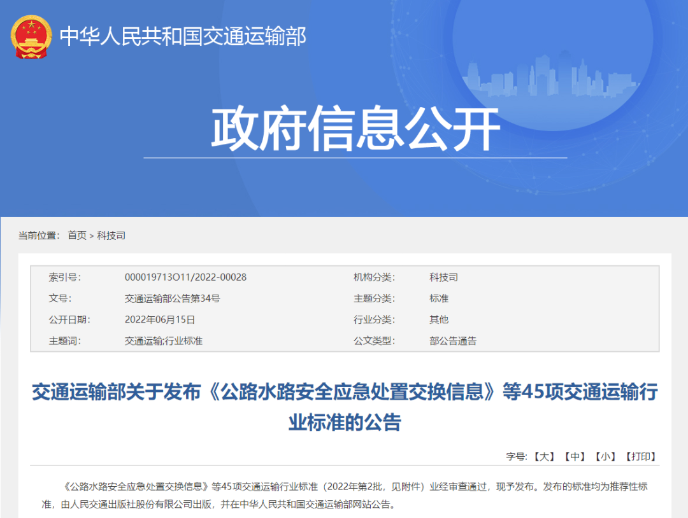Click index number 000019713O11/2022-00028
This screenshot has width=688, height=518.
point(185,277)
